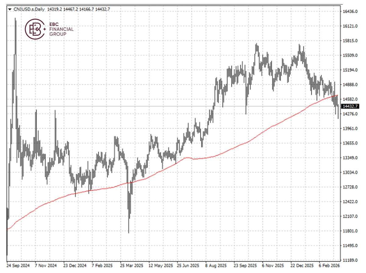Click the 16436.0 price axis label
Screen dimensions: 366x273
(351, 12)
